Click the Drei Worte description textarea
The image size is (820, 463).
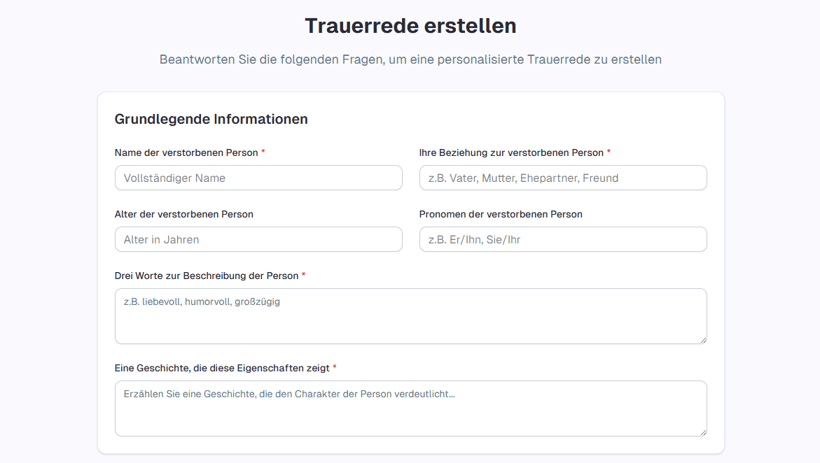410,315
